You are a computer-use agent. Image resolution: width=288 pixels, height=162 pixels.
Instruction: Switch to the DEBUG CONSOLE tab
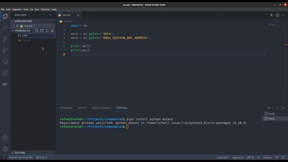[101, 108]
